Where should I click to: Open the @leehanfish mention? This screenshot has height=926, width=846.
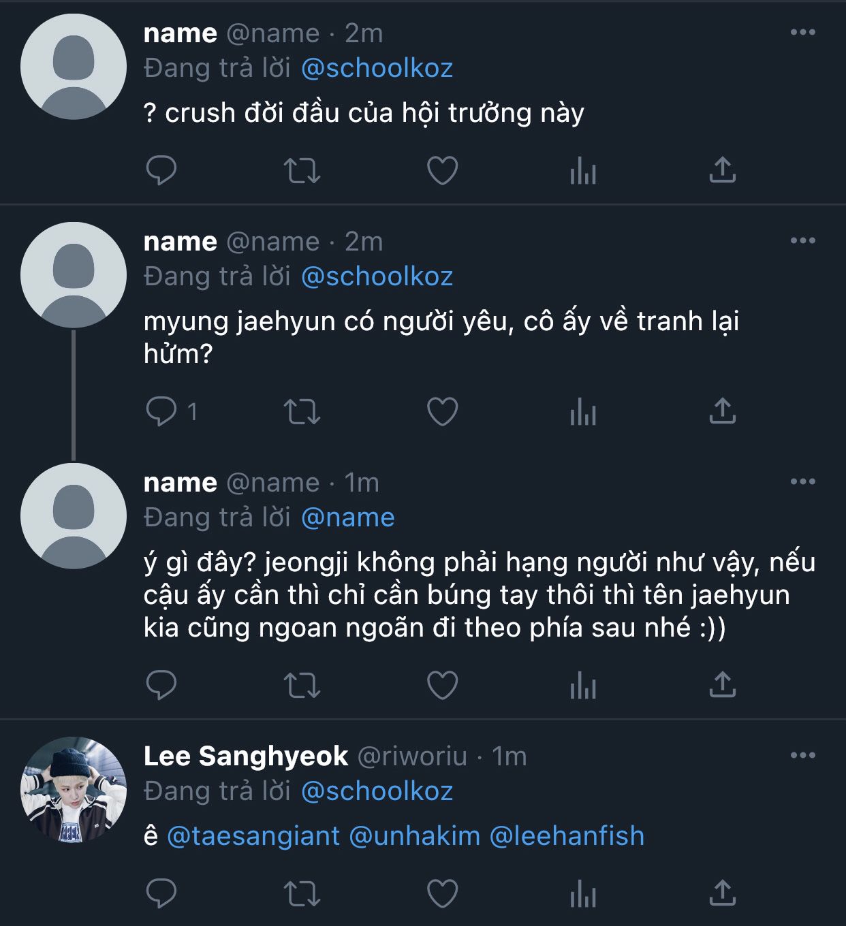(567, 836)
